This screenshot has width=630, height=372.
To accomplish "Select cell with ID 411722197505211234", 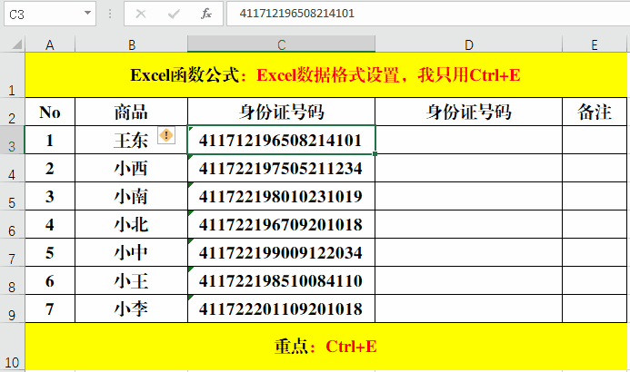I will pyautogui.click(x=281, y=168).
